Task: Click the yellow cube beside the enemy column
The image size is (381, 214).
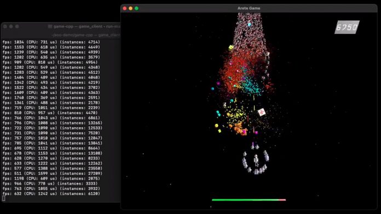Action: click(231, 47)
